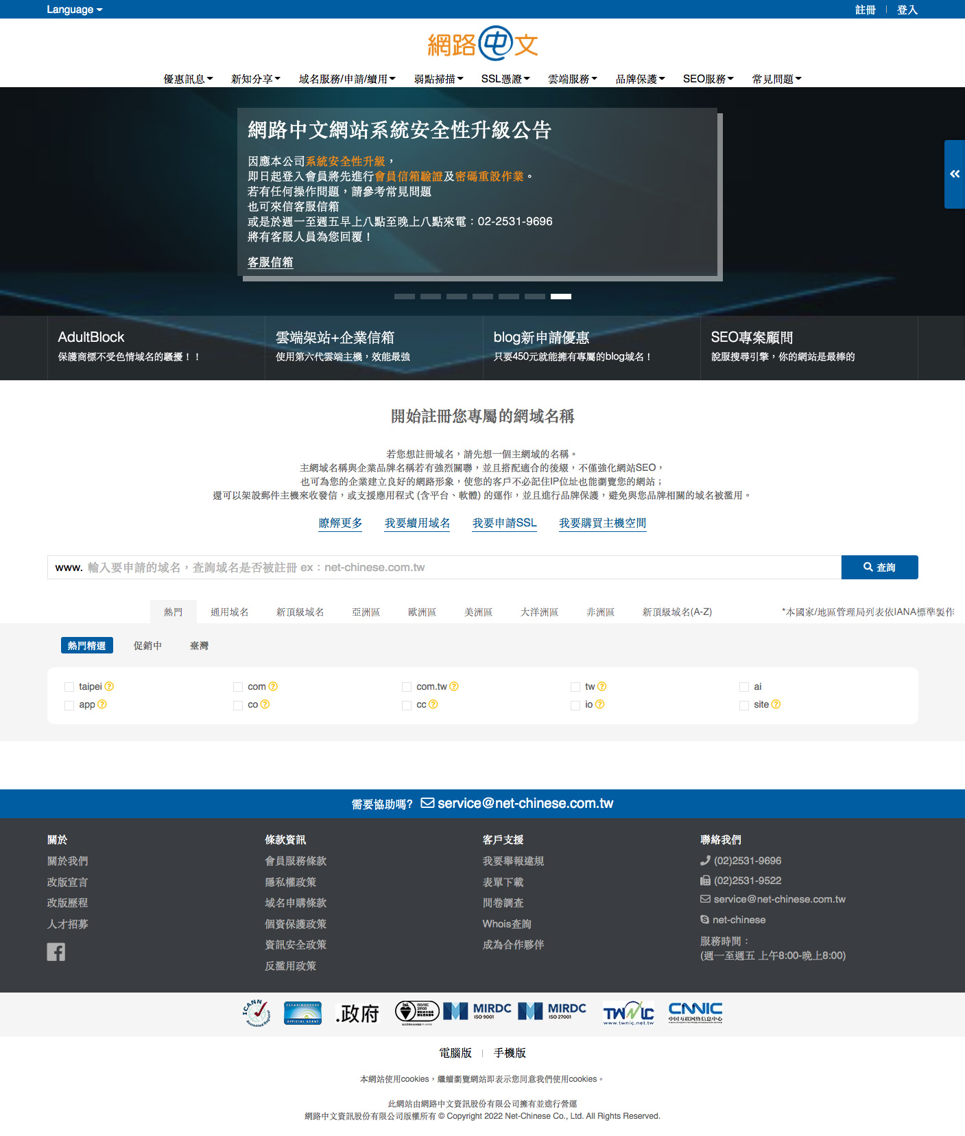This screenshot has width=965, height=1136.
Task: Expand the SSL憑證 menu
Action: 505,79
